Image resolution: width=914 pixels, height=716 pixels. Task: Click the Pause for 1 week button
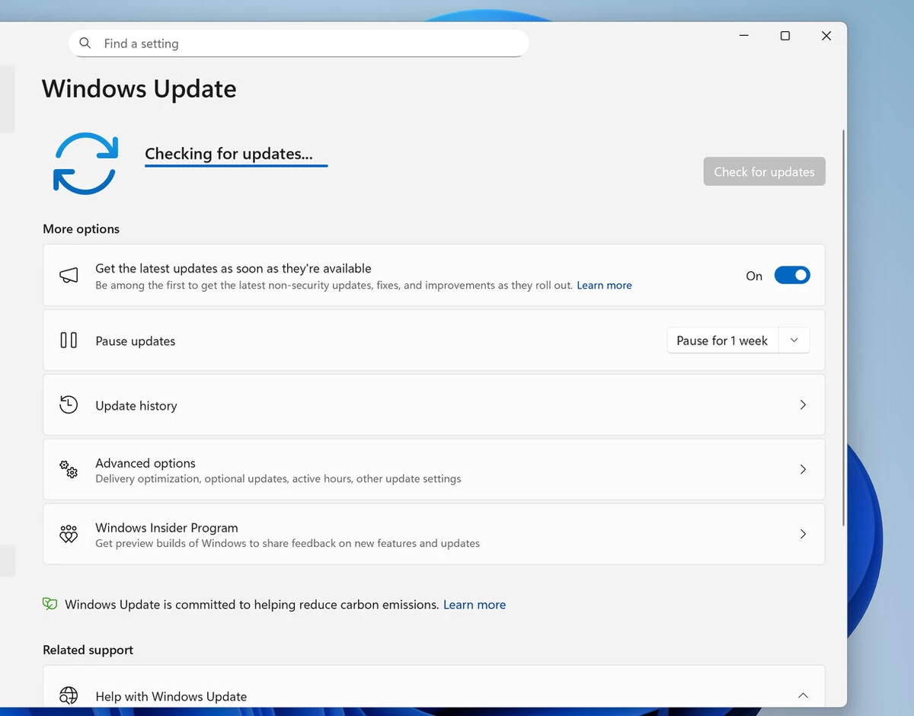(x=722, y=340)
